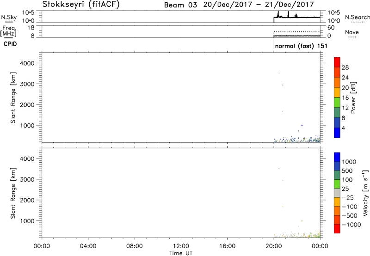Click the 'Nave' legend label

tap(352, 32)
